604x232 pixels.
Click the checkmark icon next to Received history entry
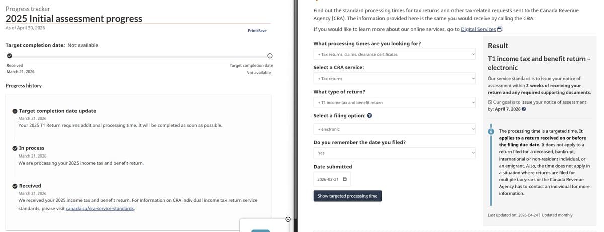pos(15,186)
